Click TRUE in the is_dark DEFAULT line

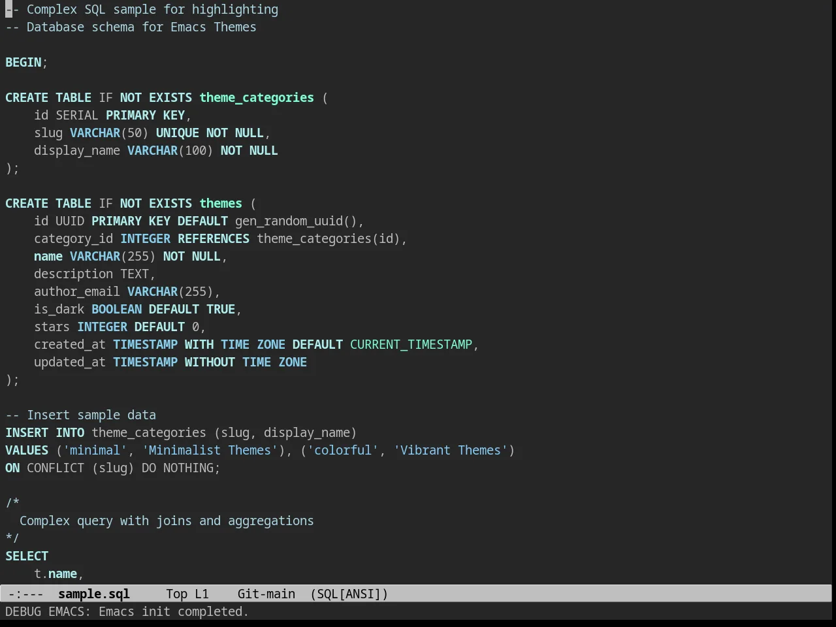click(x=221, y=309)
